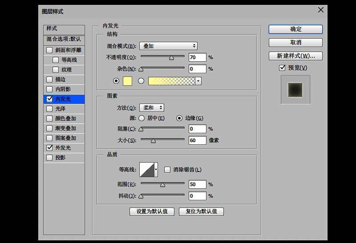Enable 消除锯齿 anti-alias checkbox
This screenshot has width=356, height=243.
167,170
